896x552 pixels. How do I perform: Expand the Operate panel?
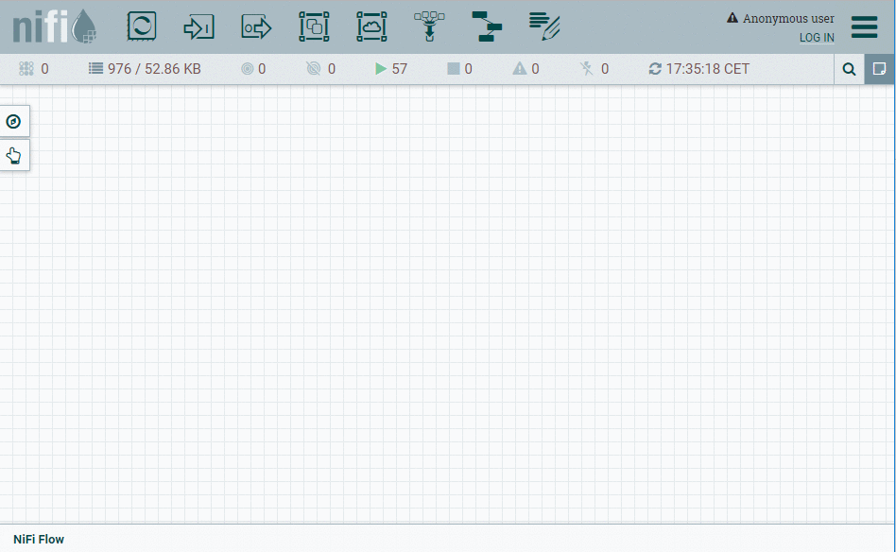[x=14, y=155]
